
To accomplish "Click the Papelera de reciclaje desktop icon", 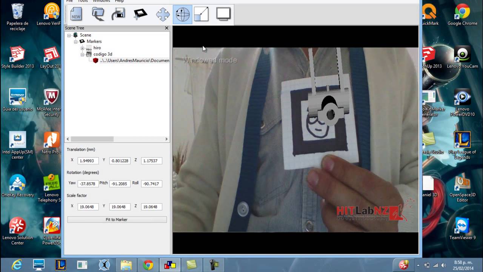I will pyautogui.click(x=17, y=17).
